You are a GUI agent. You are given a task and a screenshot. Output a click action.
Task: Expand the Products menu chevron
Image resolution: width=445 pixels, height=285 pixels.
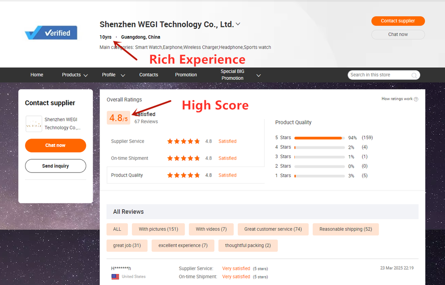click(x=86, y=75)
